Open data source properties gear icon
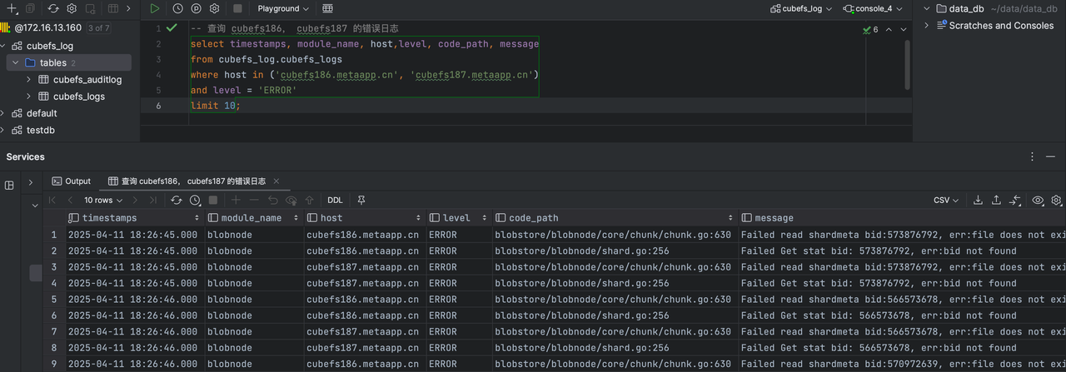Viewport: 1066px width, 372px height. click(72, 8)
